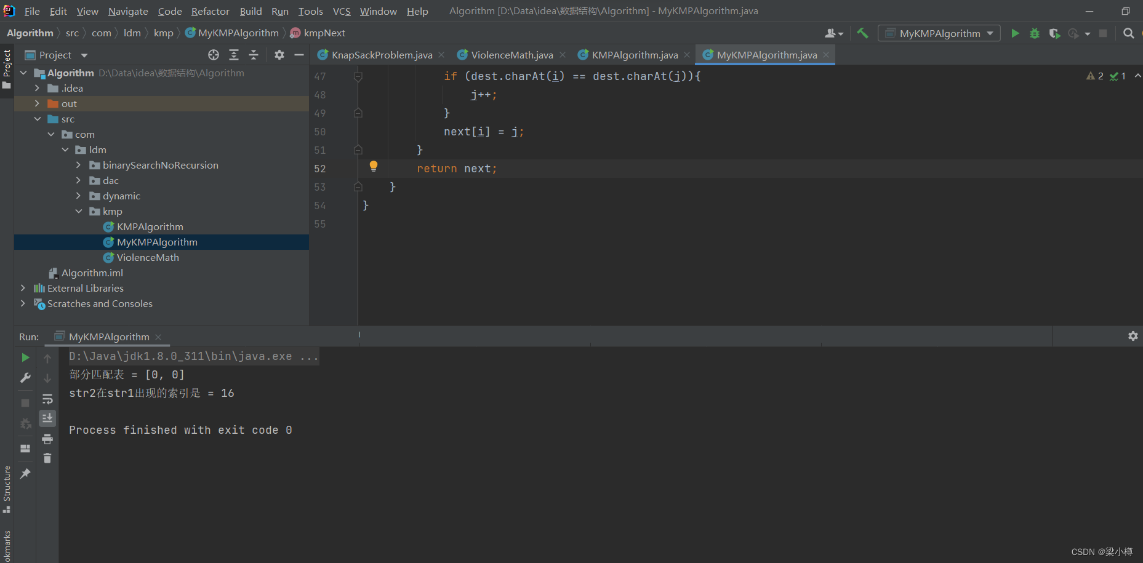Collapse all in Project panel
Image resolution: width=1143 pixels, height=563 pixels.
pos(254,55)
